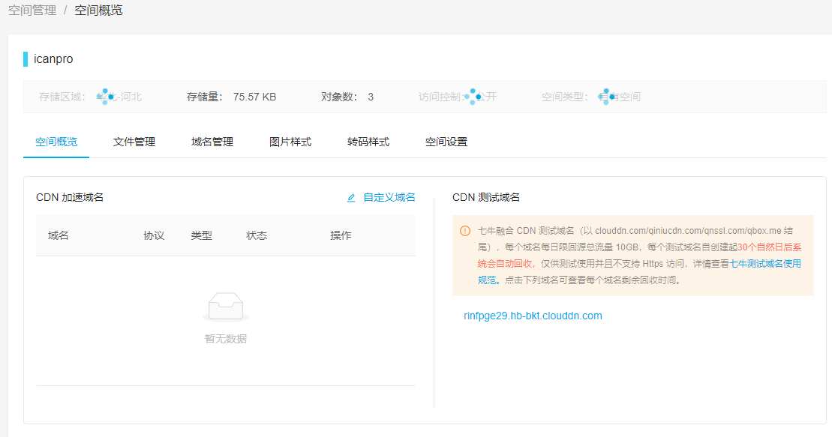Click the 自定义域名 link

pos(389,197)
